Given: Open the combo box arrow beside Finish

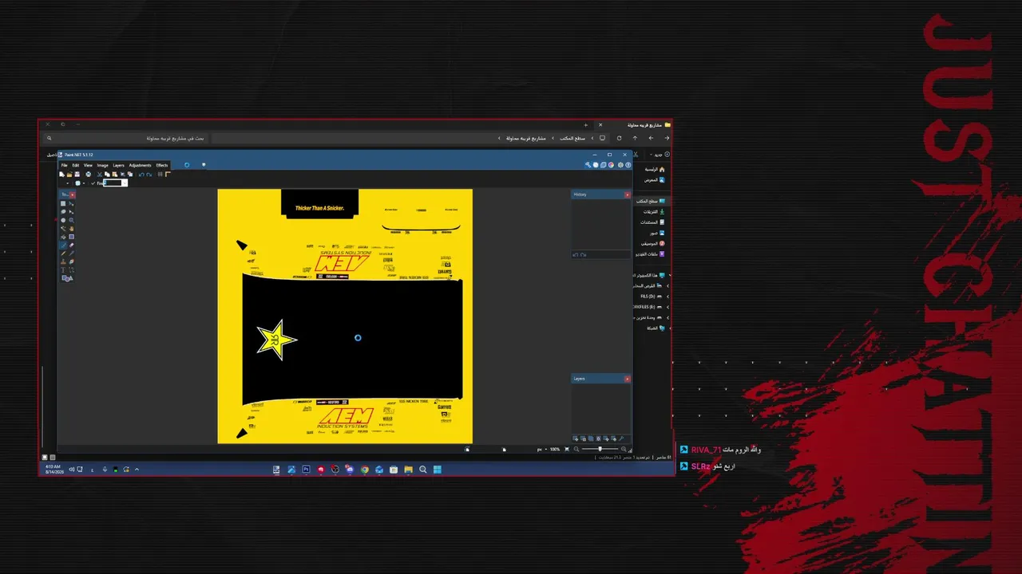Looking at the screenshot, I should (x=125, y=183).
